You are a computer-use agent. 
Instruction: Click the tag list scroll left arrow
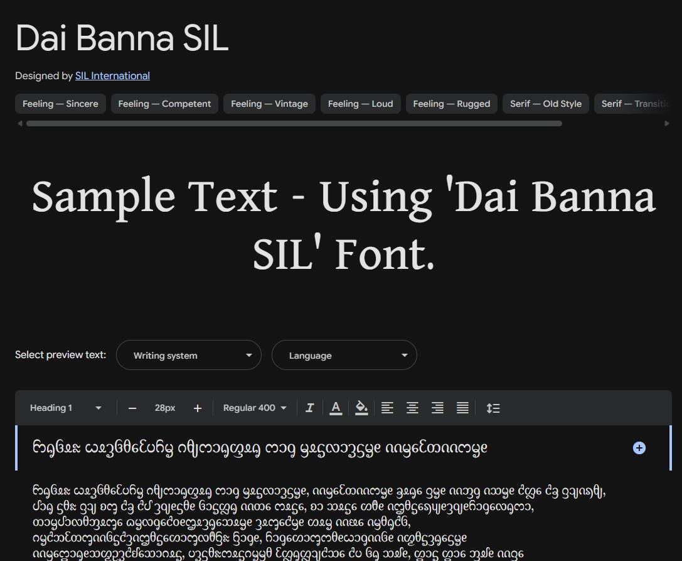click(x=19, y=124)
